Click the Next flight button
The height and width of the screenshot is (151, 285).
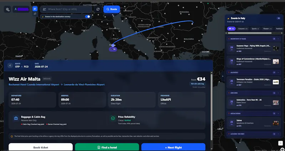pyautogui.click(x=173, y=147)
